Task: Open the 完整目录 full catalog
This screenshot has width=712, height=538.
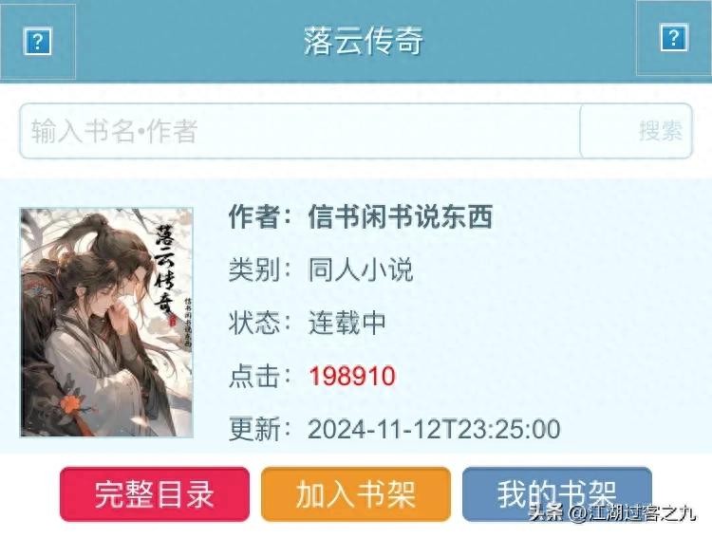Action: (x=155, y=494)
